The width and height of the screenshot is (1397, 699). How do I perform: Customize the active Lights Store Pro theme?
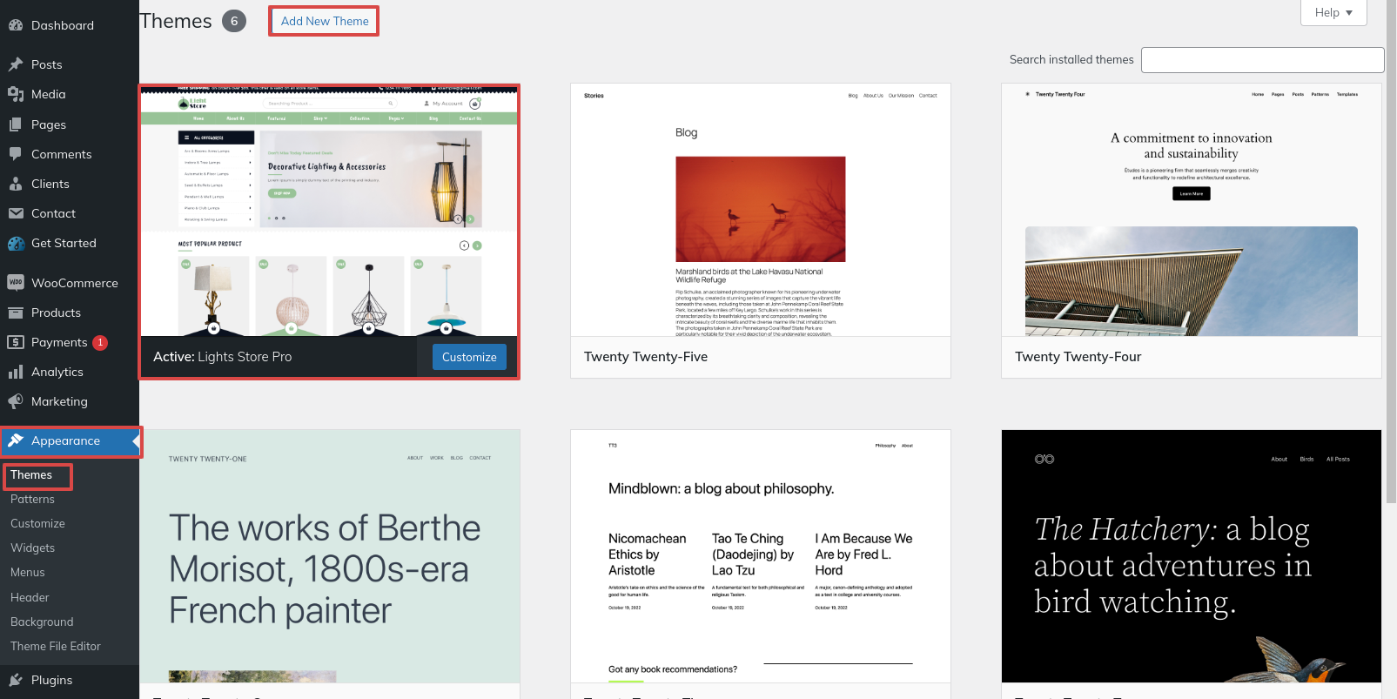tap(469, 357)
